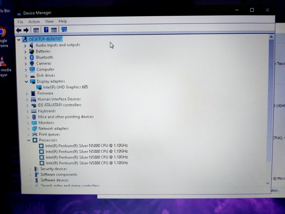Expand the Keyboards category
Screen dimensions: 285x214
[x=27, y=111]
